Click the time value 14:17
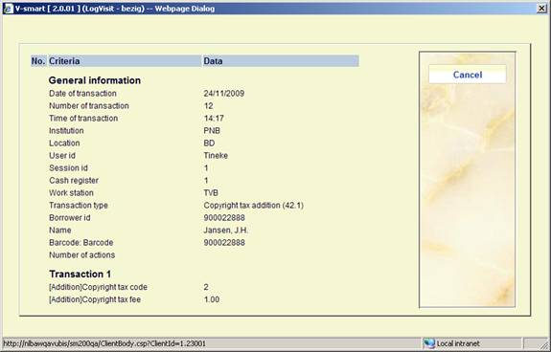 coord(214,119)
